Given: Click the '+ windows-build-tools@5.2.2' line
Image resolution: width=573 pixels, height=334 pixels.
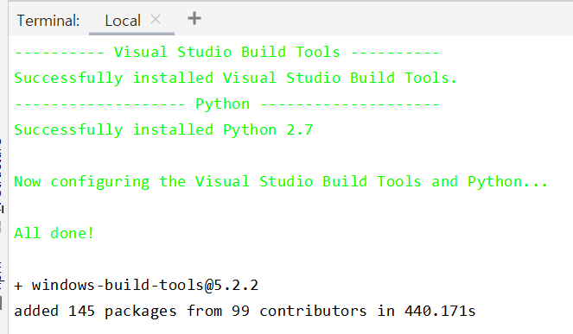Looking at the screenshot, I should (x=136, y=285).
